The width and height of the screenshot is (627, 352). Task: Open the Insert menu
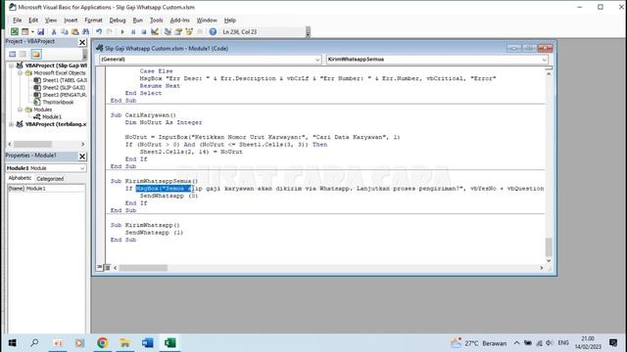click(x=71, y=20)
